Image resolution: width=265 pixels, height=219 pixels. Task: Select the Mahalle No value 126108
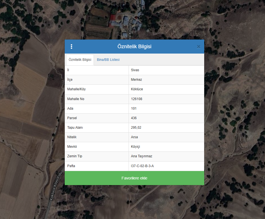[137, 99]
